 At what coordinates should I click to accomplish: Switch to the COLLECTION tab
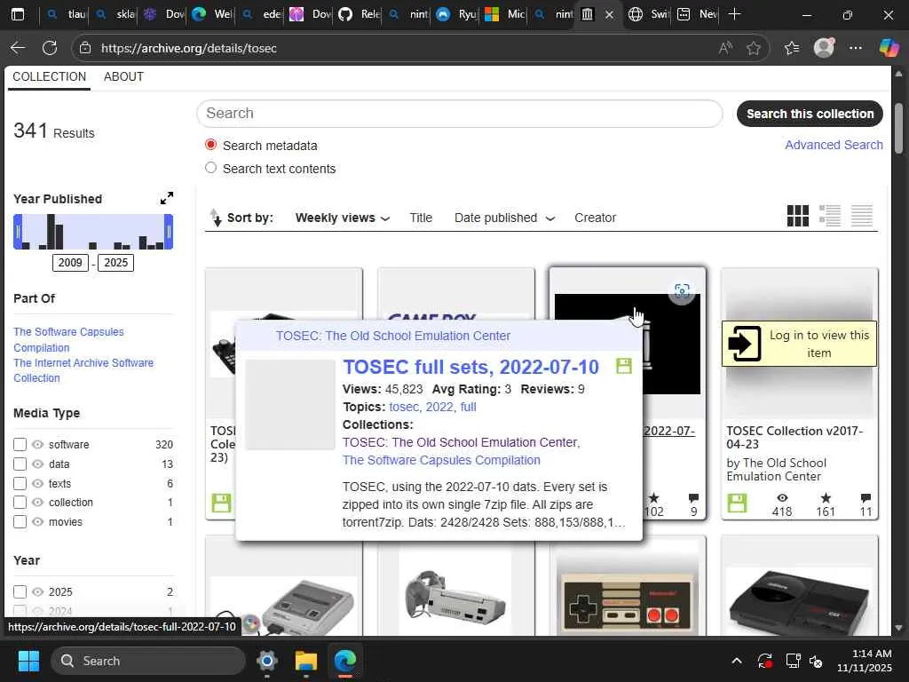50,76
